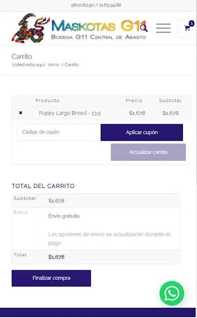
Task: Click the Carrito breadcrumb item
Action: pyautogui.click(x=72, y=64)
